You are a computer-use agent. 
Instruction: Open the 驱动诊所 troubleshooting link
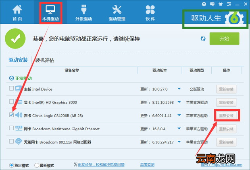[x=101, y=165]
